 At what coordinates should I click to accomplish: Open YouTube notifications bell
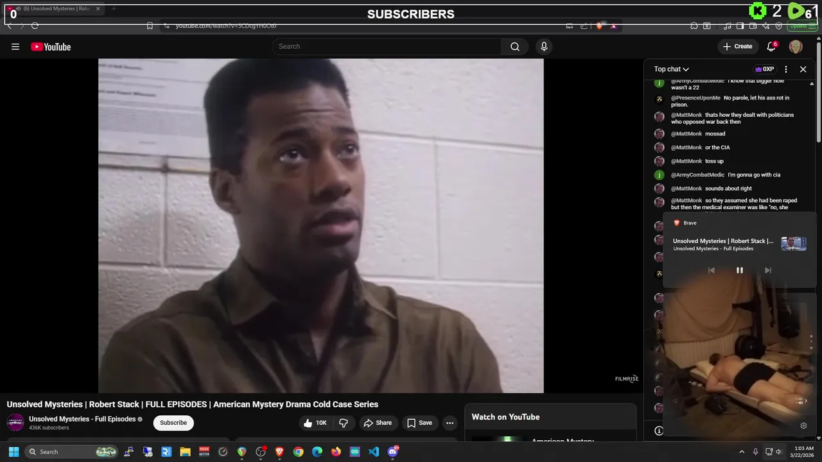pos(771,46)
